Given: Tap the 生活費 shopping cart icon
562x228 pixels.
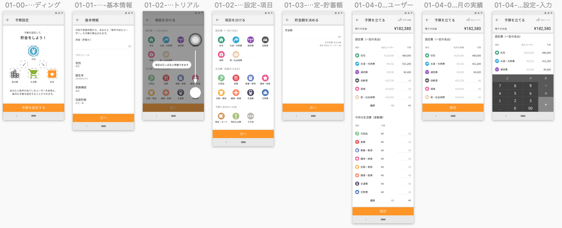Looking at the screenshot, I should click(x=33, y=74).
